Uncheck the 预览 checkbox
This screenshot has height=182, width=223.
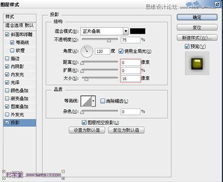(187, 46)
